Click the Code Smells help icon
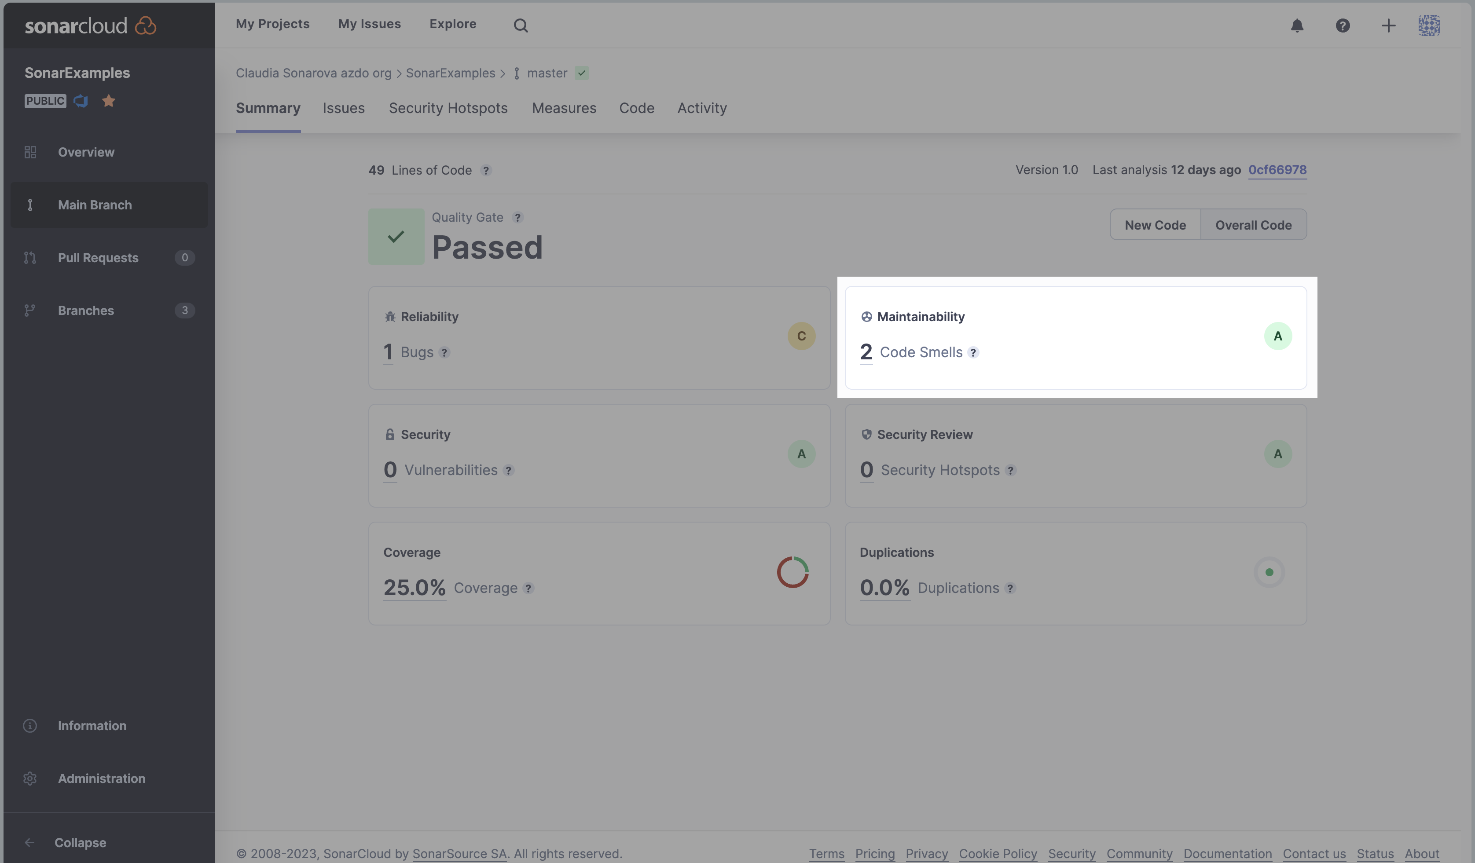 (973, 352)
